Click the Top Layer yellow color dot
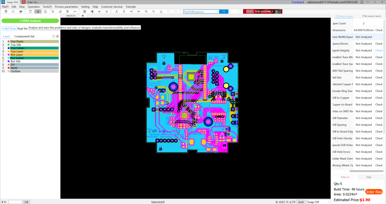386x204 pixels. point(8,51)
